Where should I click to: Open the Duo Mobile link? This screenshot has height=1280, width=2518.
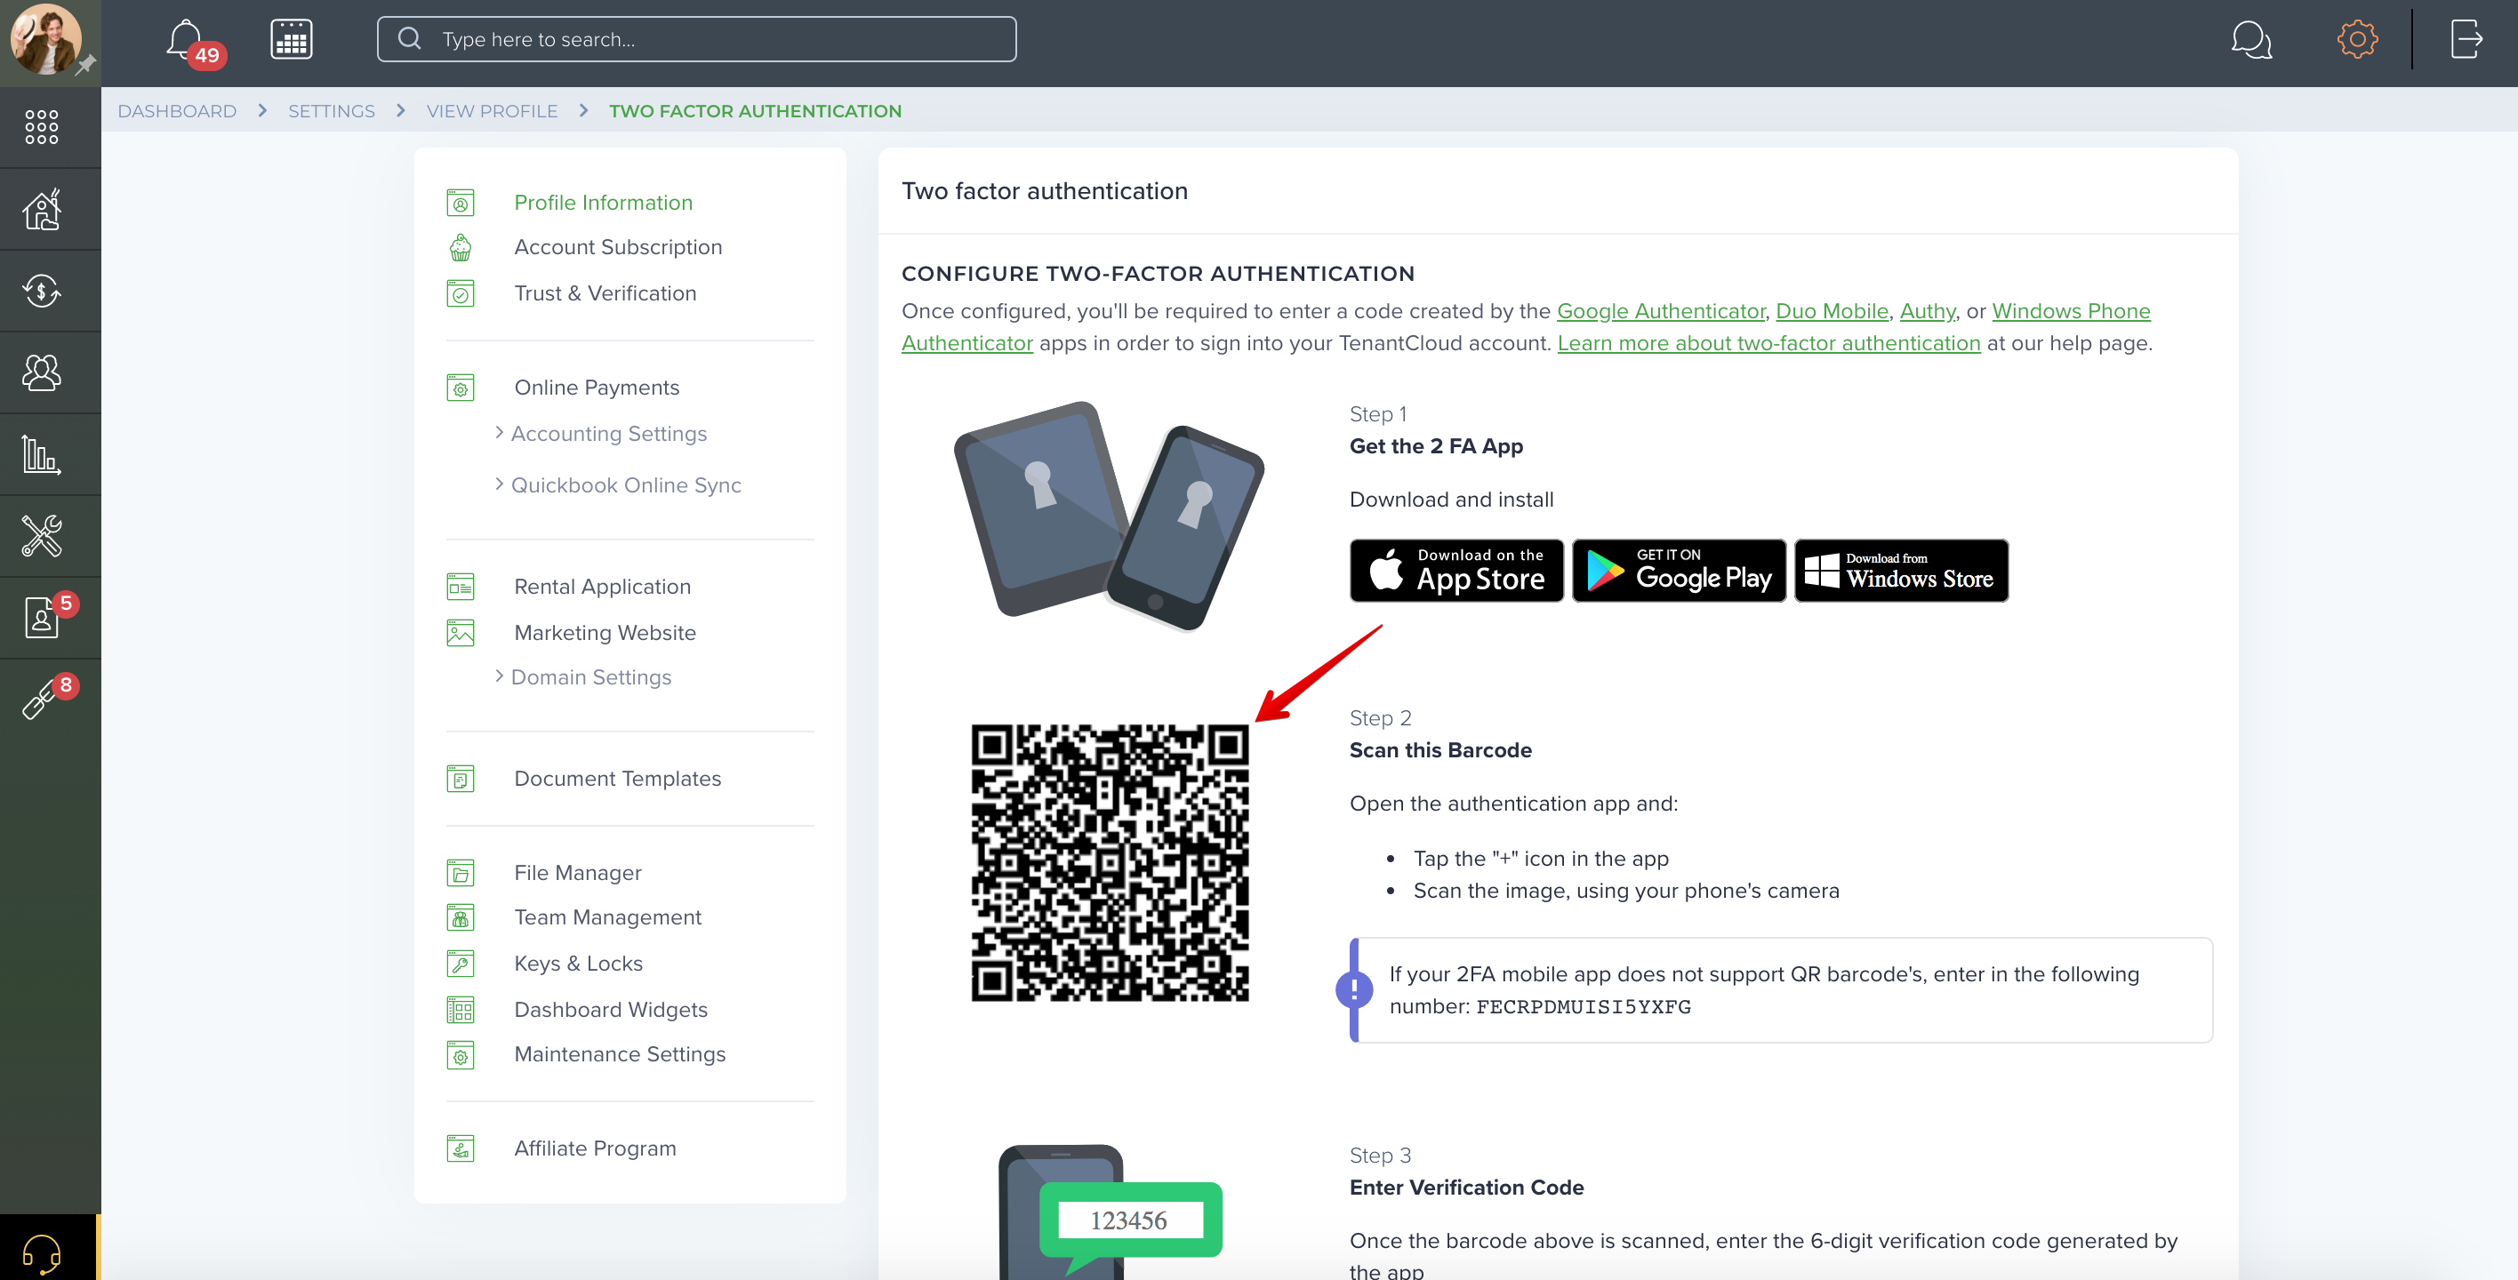1832,311
